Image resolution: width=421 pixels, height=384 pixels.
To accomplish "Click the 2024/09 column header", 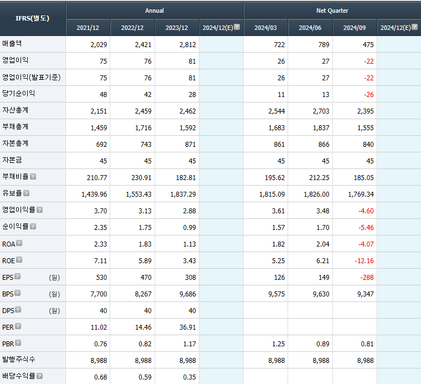I will pyautogui.click(x=355, y=28).
